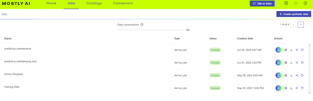Click Create synthetic data button

[x=294, y=14]
